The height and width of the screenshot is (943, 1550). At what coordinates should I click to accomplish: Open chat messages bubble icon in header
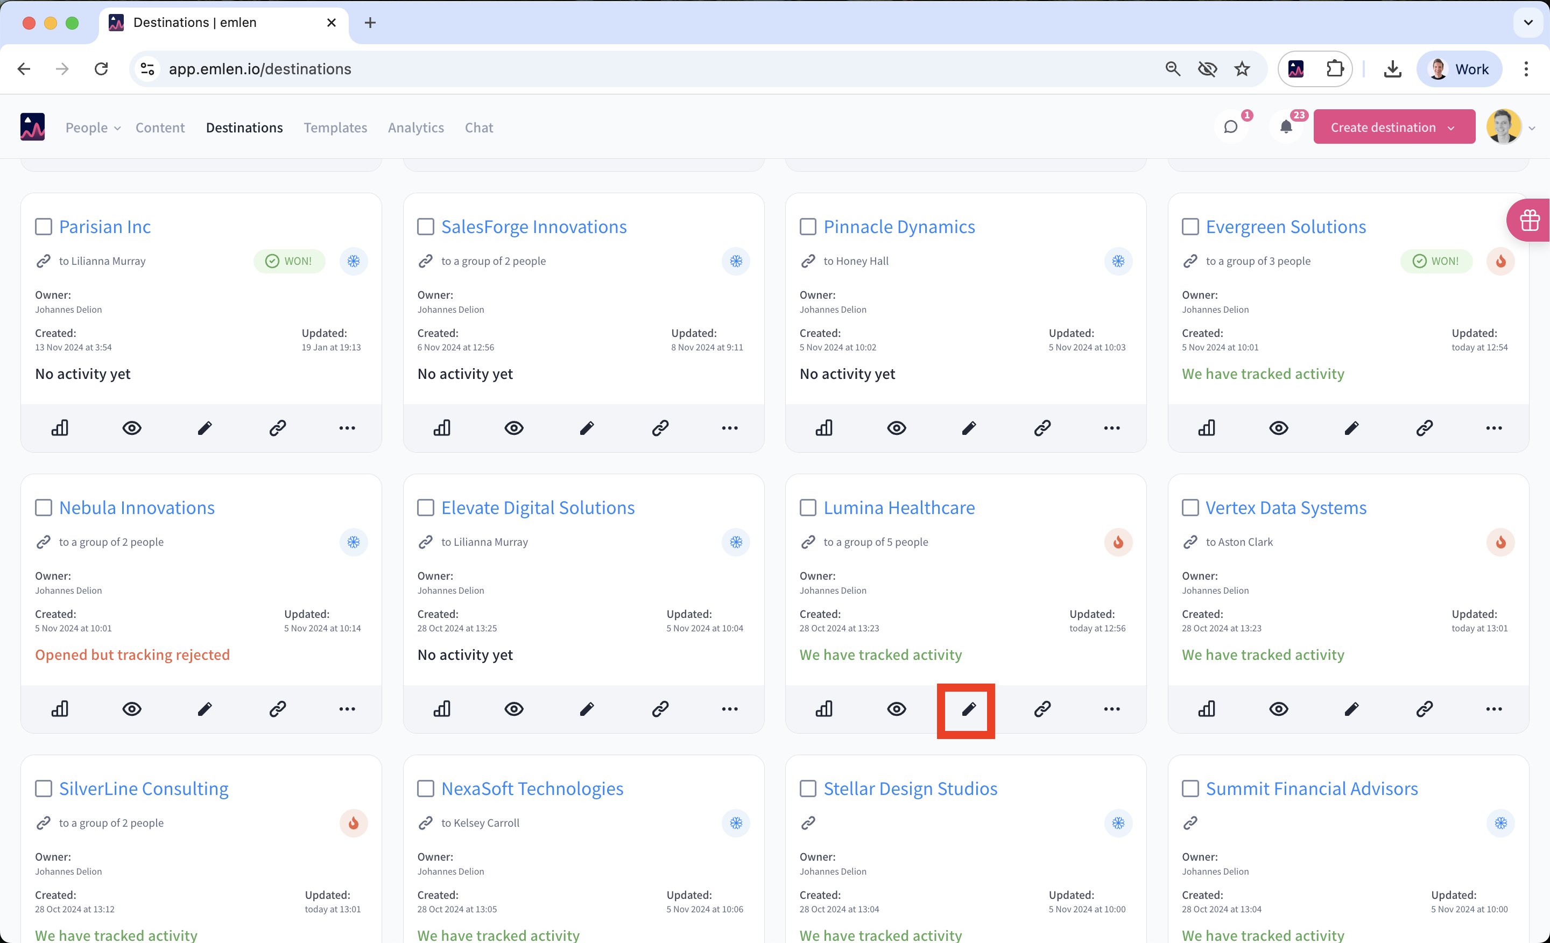(x=1230, y=127)
